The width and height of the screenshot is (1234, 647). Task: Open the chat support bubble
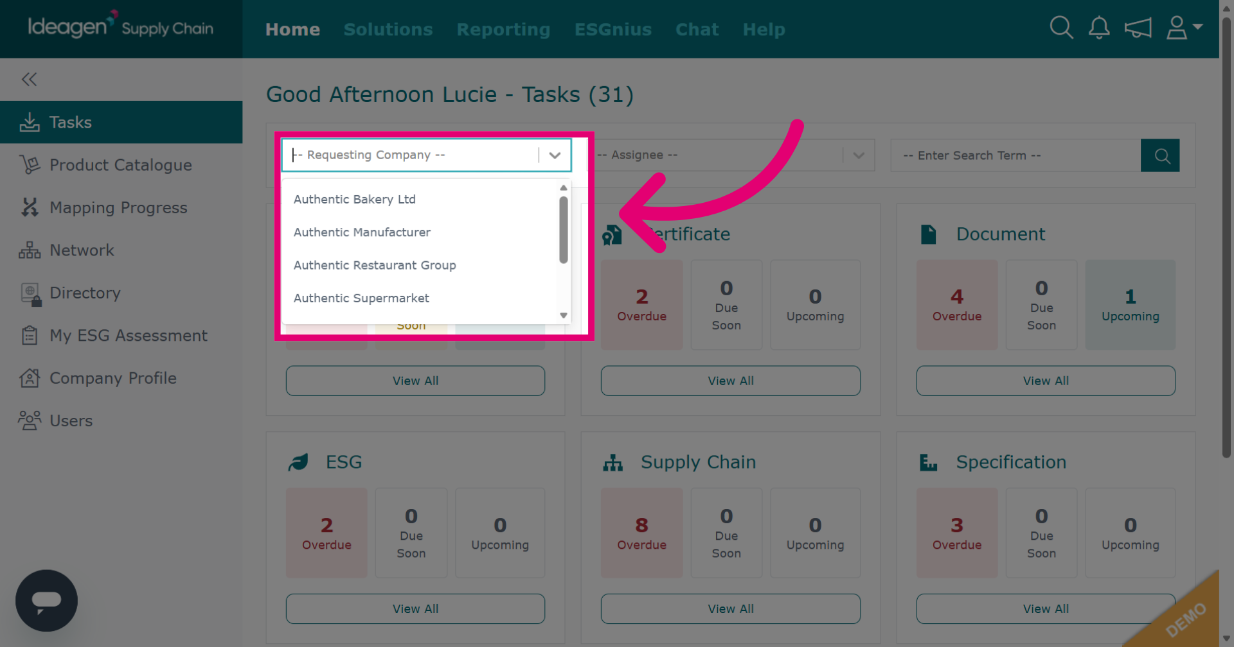[46, 601]
